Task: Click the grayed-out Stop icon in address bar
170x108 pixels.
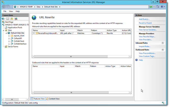Action: point(154,7)
